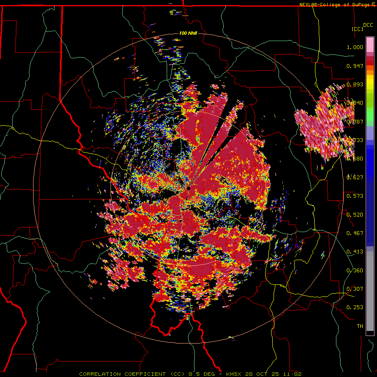Click the [CC] legend unit label

(x=357, y=29)
